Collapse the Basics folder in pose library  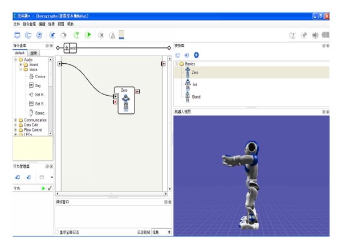tap(177, 64)
